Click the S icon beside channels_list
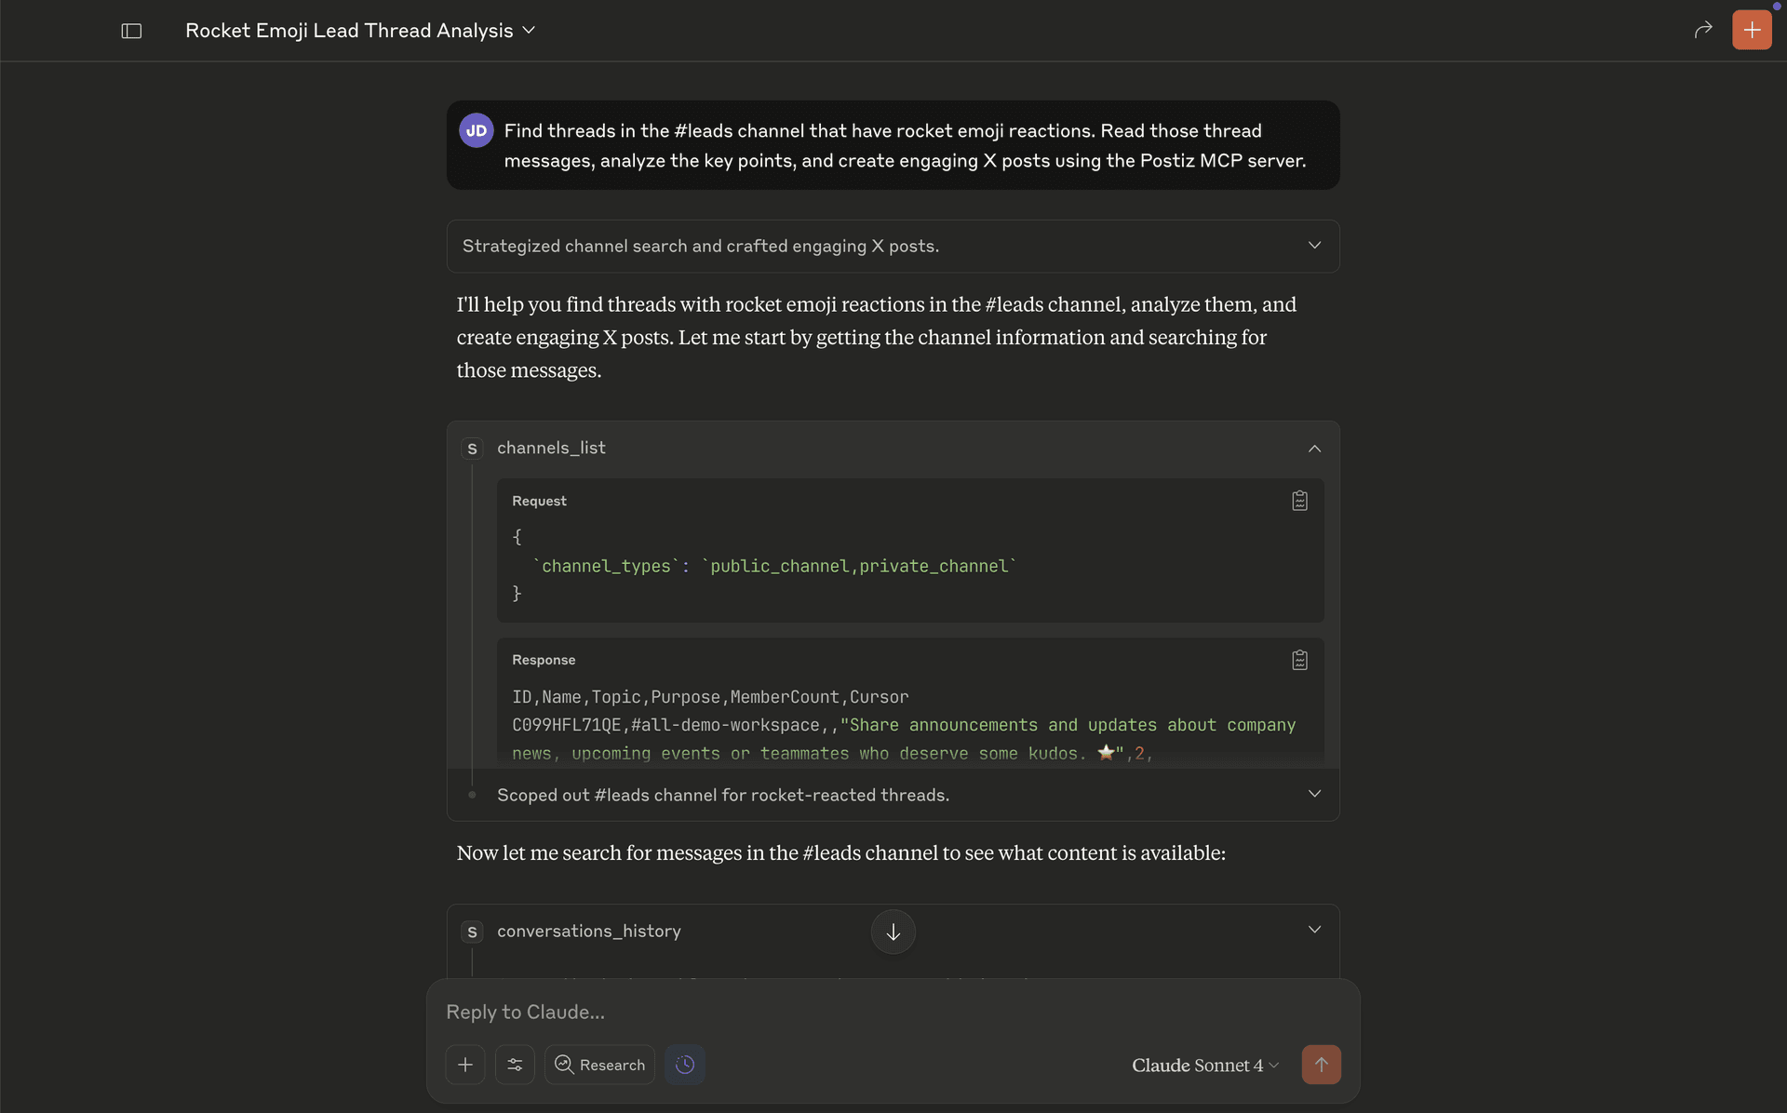The width and height of the screenshot is (1787, 1113). (x=472, y=449)
